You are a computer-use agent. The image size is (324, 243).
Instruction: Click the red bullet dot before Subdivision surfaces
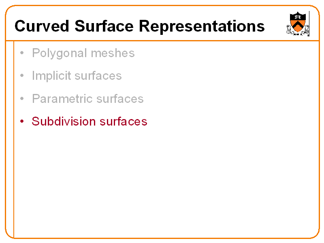tap(23, 122)
